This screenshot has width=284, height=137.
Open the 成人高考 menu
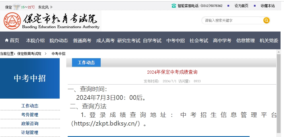tap(105, 40)
